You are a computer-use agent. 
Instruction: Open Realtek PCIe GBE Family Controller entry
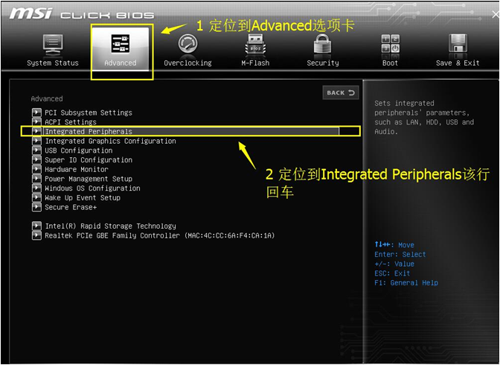(160, 235)
